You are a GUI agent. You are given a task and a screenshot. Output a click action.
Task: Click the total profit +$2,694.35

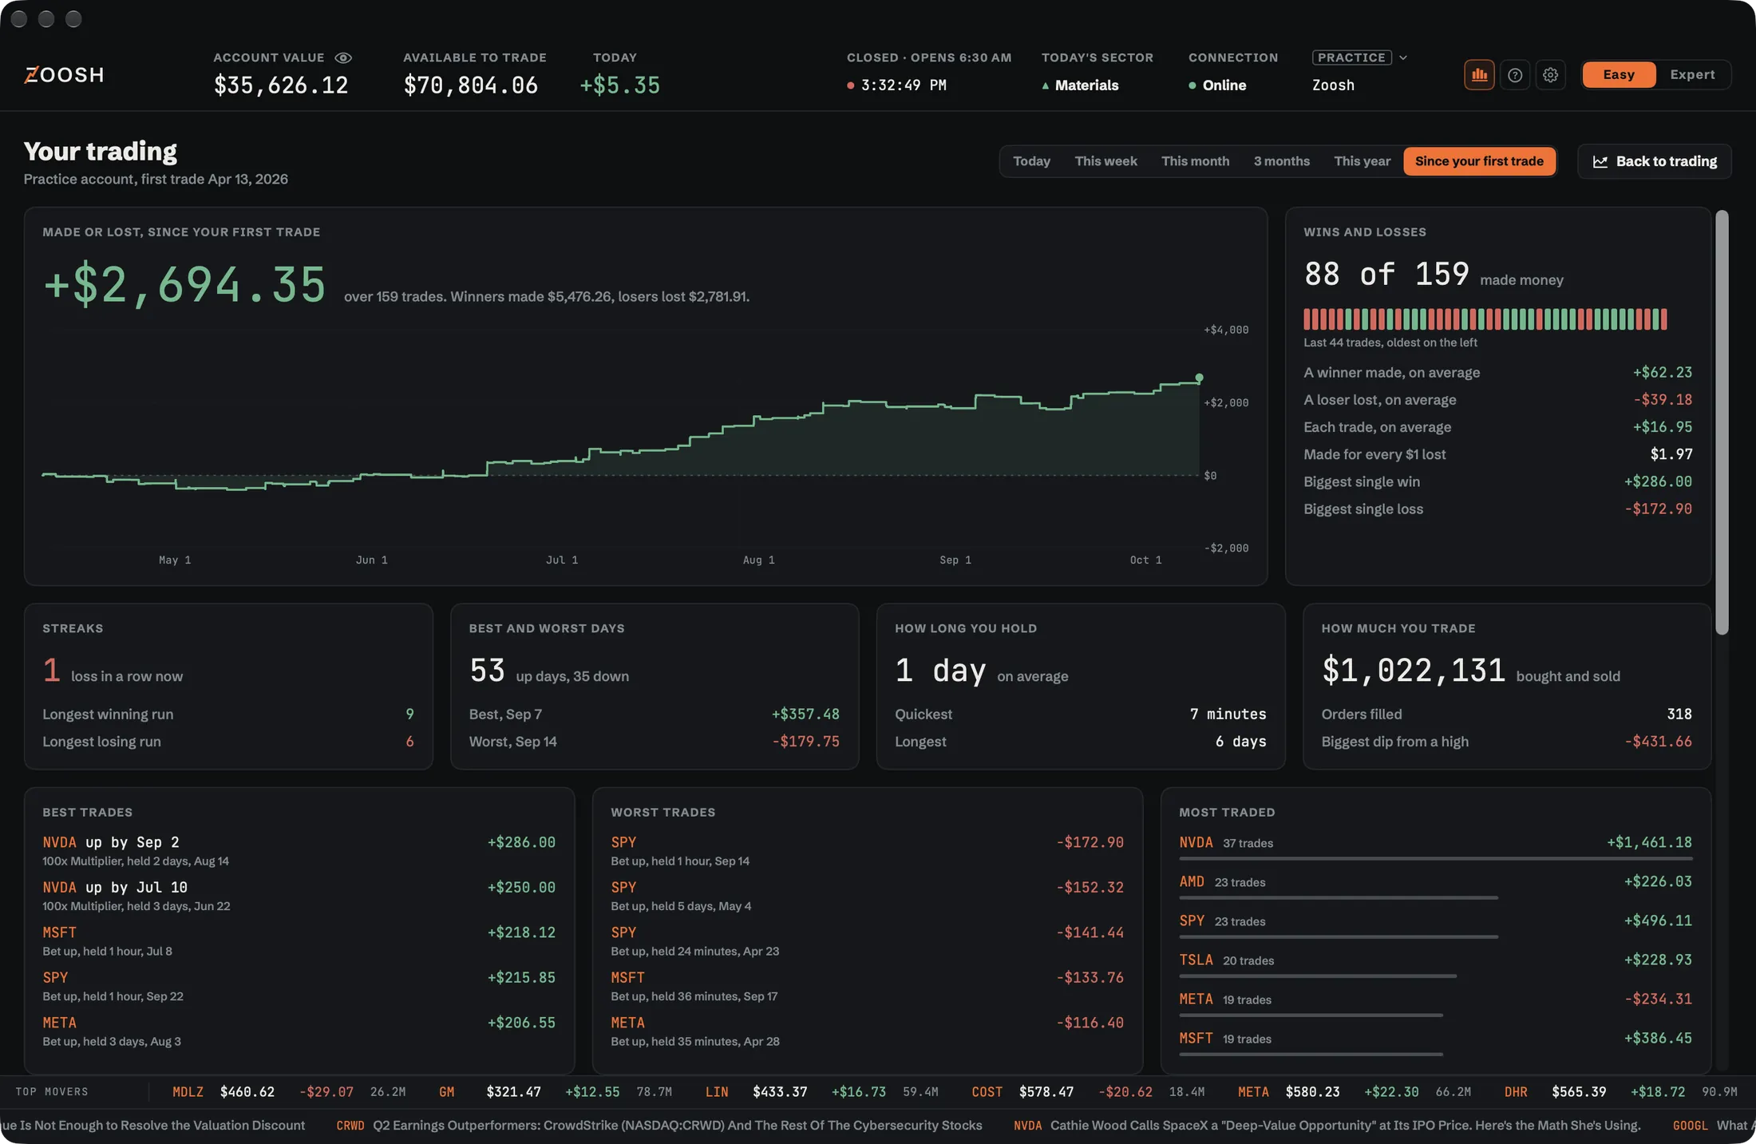click(x=184, y=285)
